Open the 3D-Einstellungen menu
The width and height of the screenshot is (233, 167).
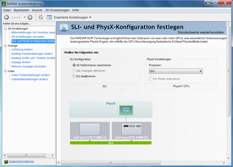(57, 10)
